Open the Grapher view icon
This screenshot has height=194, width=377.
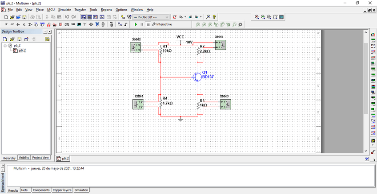click(102, 17)
